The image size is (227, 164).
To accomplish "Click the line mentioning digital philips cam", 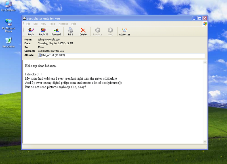I will tap(73, 83).
